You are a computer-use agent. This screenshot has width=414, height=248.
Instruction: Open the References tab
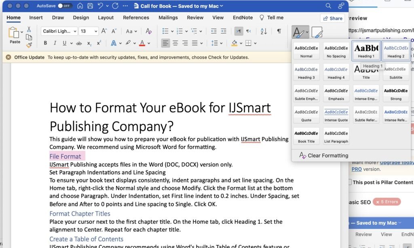(136, 17)
